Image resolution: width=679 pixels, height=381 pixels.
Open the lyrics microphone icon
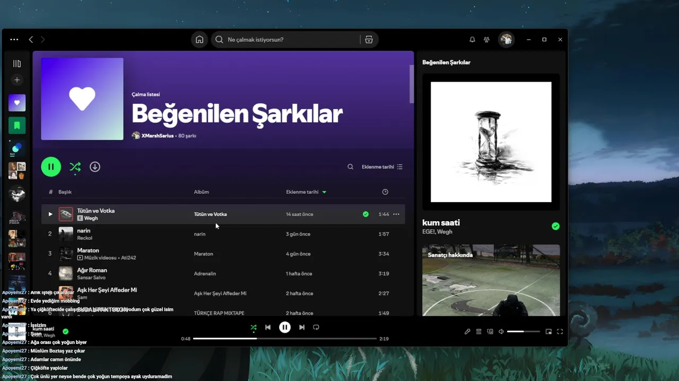[x=467, y=332]
